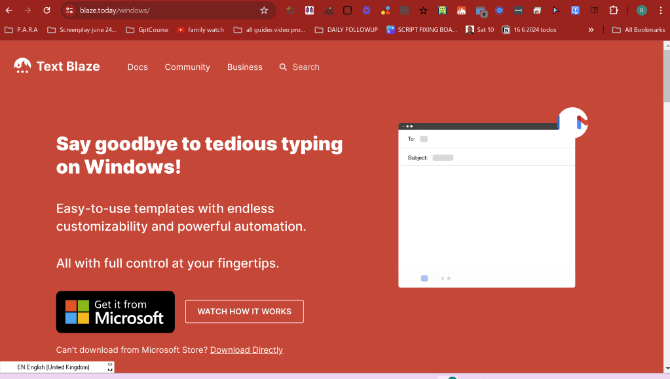
Task: Click the green-red pinwheel extension icon
Action: 291,10
